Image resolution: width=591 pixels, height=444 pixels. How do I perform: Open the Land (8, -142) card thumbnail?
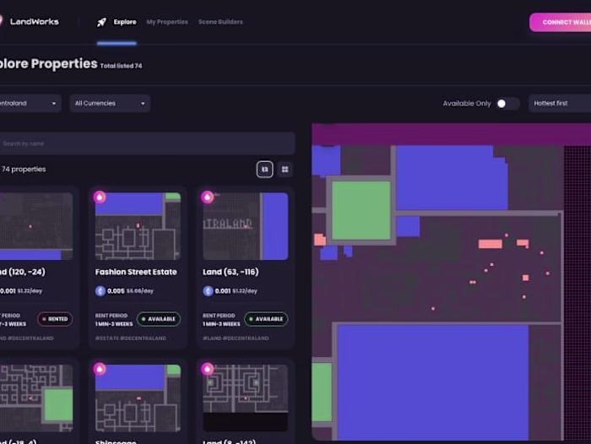[246, 398]
